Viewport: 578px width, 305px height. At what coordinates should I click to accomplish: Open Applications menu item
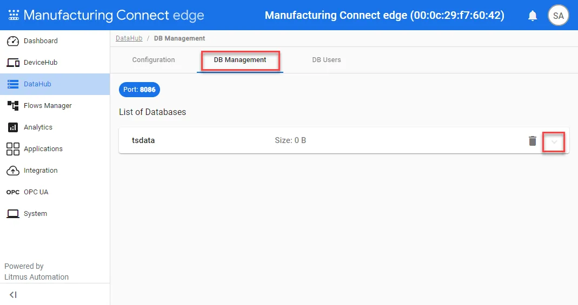[x=55, y=149]
